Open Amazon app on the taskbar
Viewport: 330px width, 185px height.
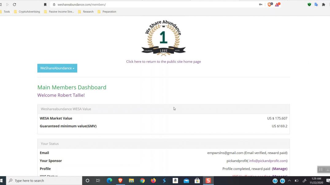pos(175,181)
